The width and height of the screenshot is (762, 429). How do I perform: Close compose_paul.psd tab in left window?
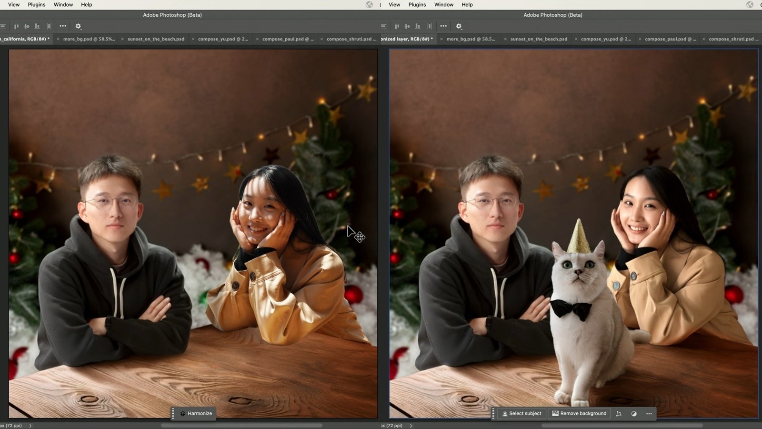pos(257,39)
